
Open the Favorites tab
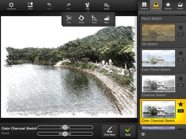168,6
